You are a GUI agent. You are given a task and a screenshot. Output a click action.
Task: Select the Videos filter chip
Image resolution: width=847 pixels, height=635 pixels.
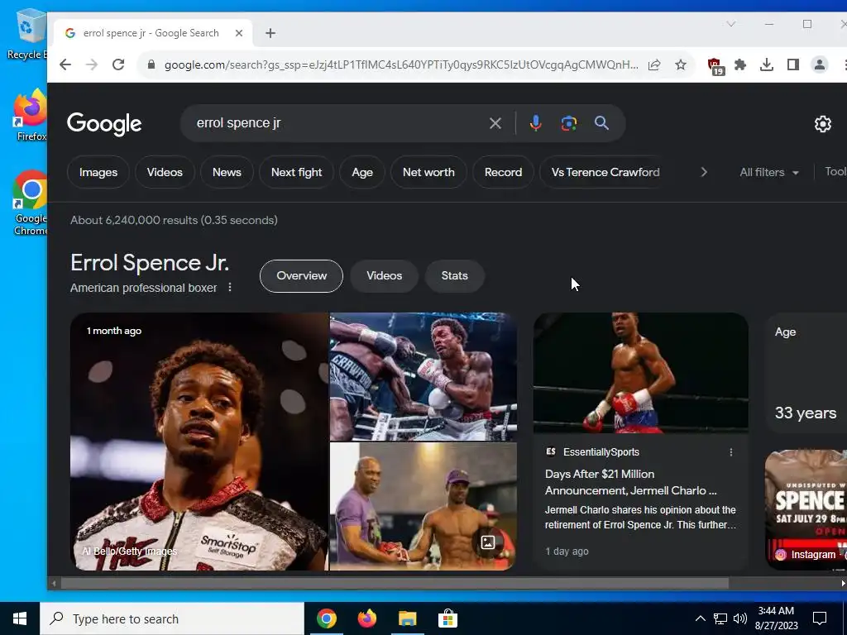[x=165, y=172]
